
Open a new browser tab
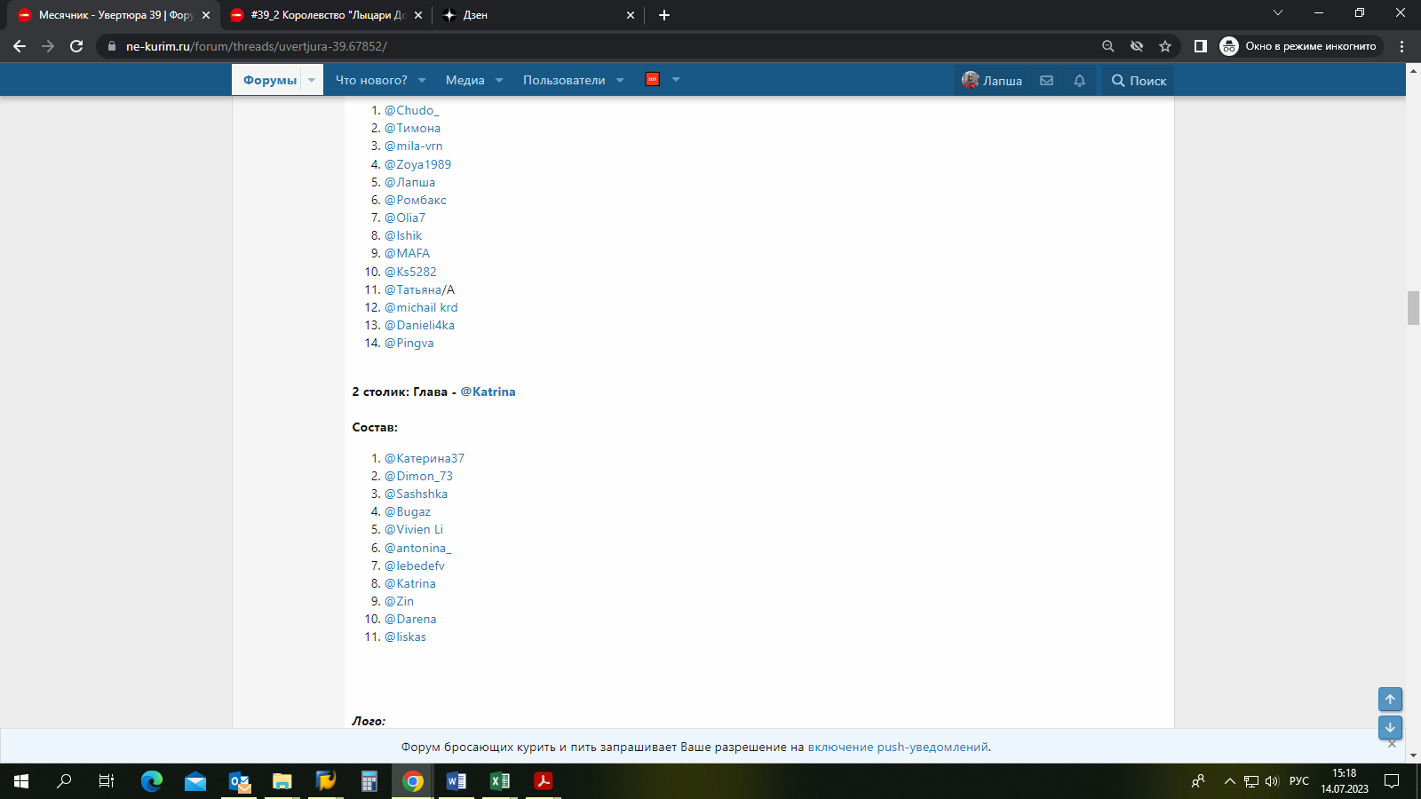(x=664, y=15)
